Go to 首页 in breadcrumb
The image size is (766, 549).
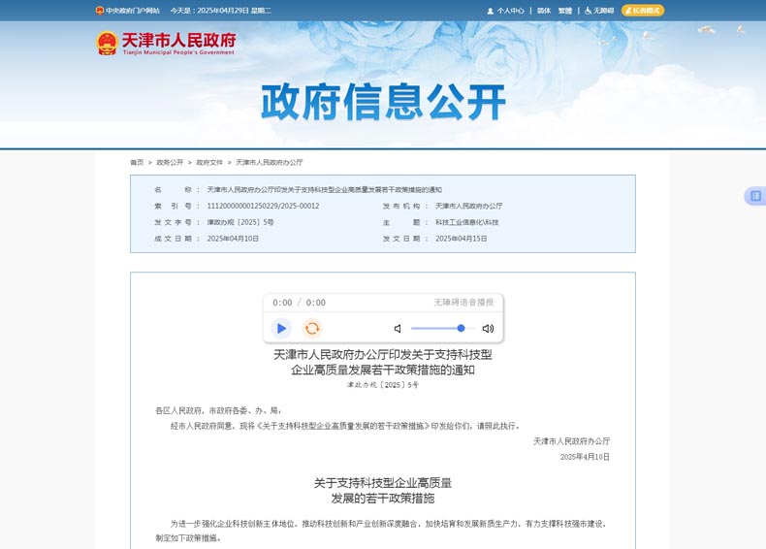(137, 162)
